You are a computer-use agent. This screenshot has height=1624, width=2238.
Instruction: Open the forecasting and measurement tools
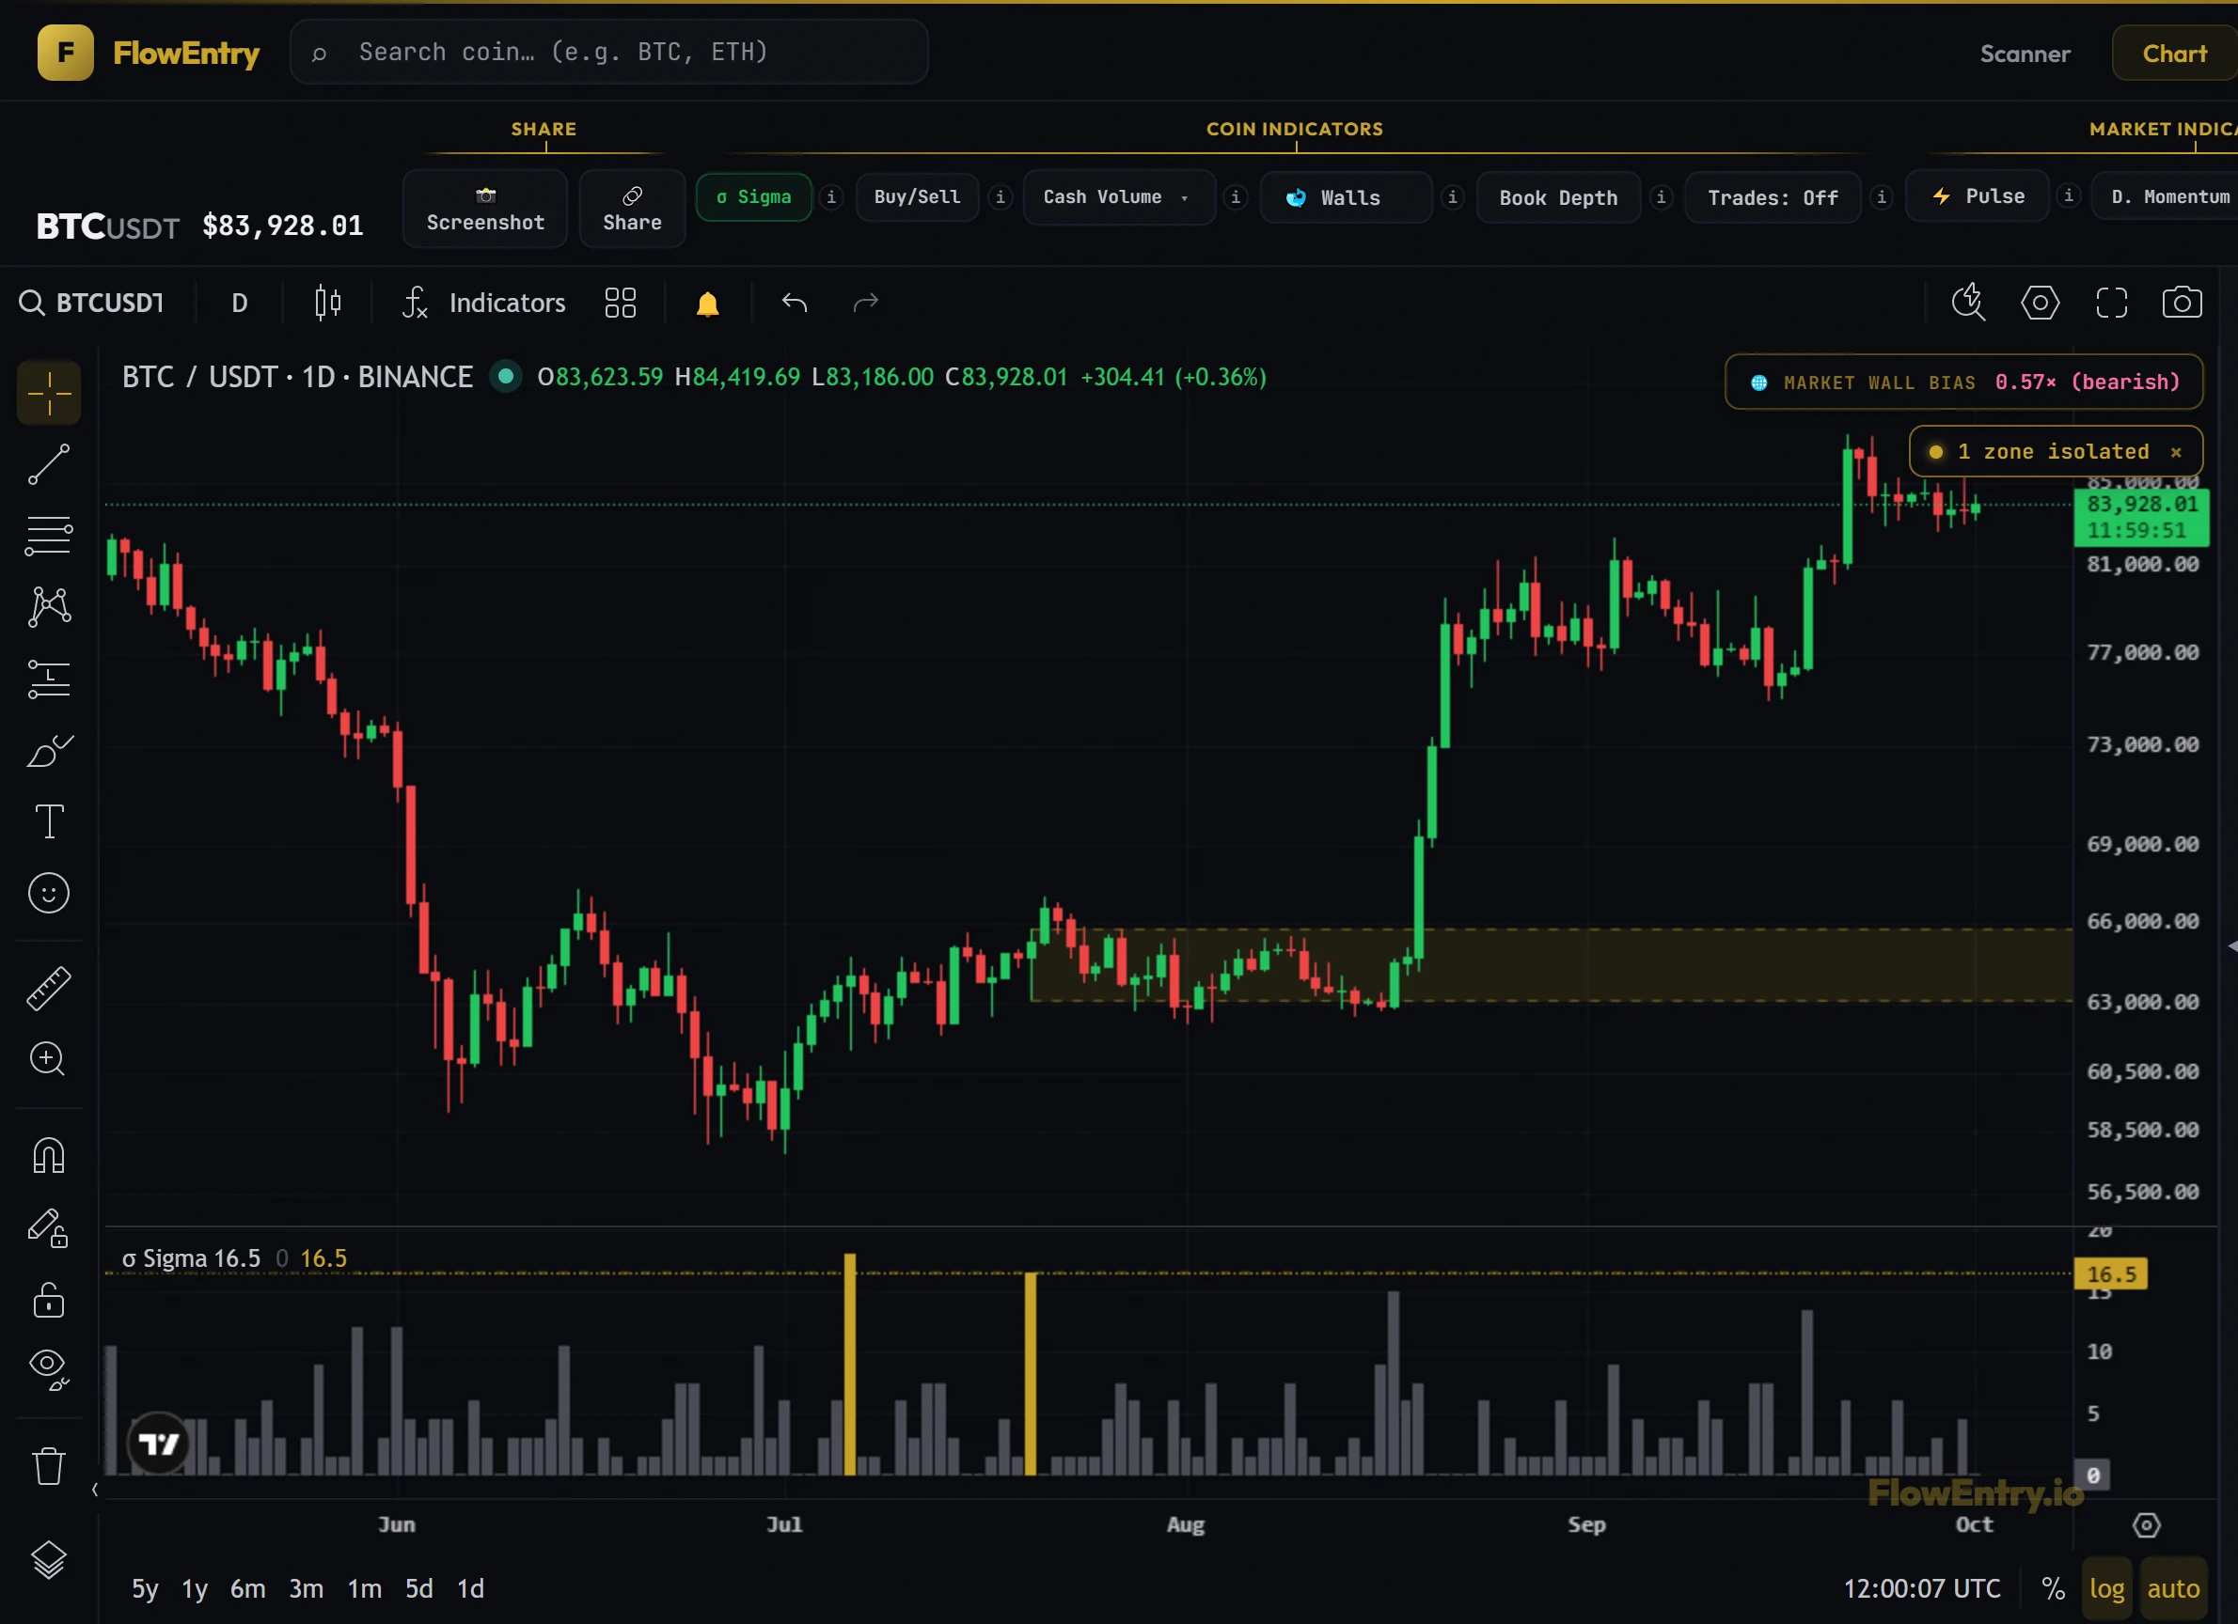pos(48,679)
